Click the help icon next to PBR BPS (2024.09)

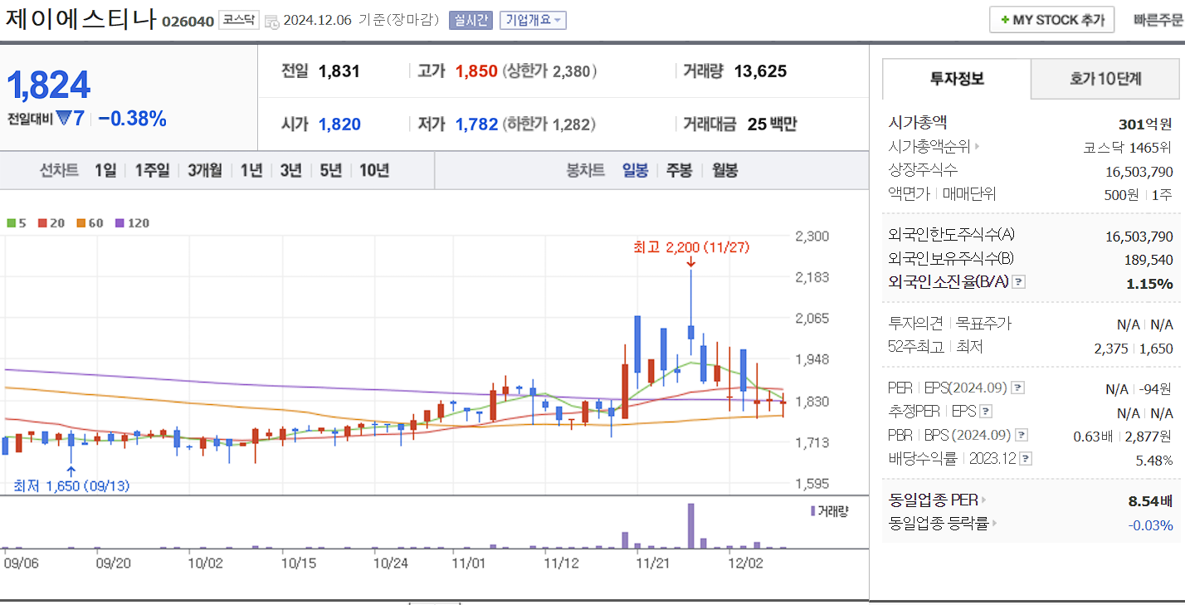(x=1022, y=435)
